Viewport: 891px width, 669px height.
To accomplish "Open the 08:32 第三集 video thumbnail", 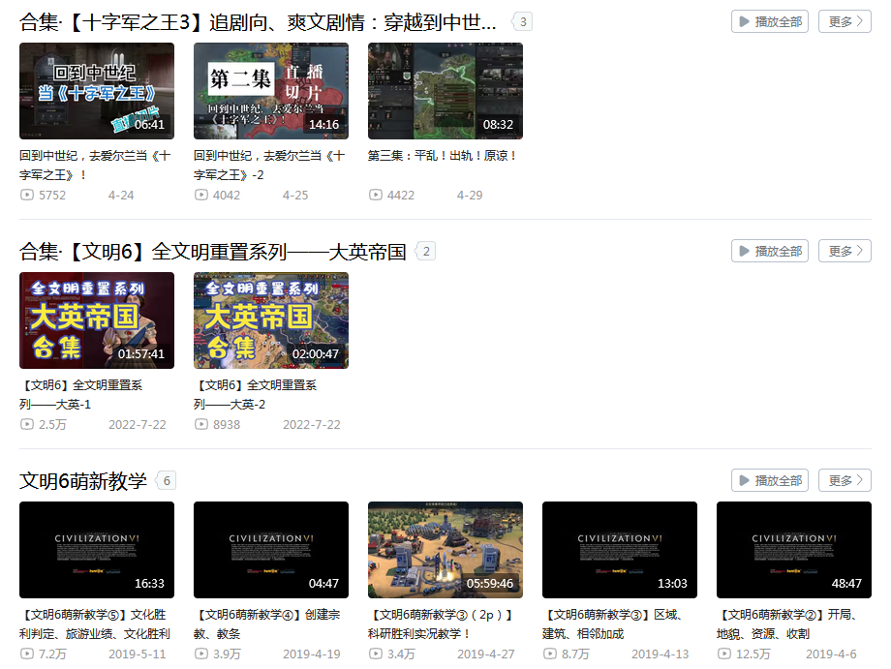I will (445, 91).
